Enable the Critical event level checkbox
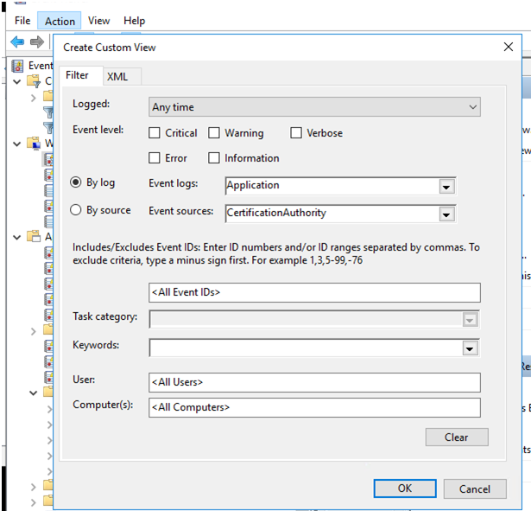 [155, 133]
